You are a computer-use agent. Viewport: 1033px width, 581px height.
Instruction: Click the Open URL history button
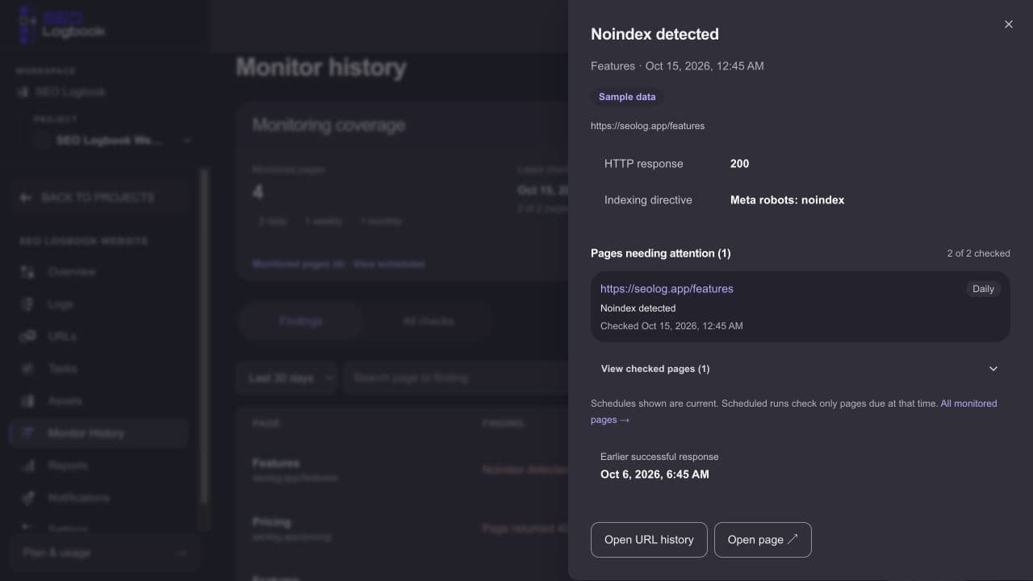[649, 540]
